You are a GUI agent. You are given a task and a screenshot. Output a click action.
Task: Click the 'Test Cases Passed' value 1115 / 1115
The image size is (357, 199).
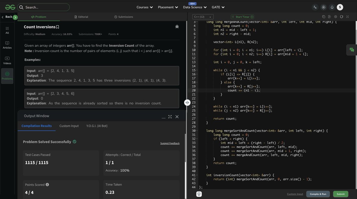(37, 163)
